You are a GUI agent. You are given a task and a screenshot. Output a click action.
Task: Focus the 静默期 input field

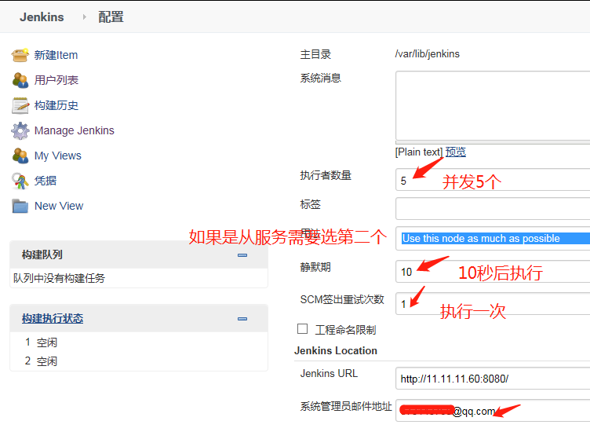pyautogui.click(x=493, y=271)
